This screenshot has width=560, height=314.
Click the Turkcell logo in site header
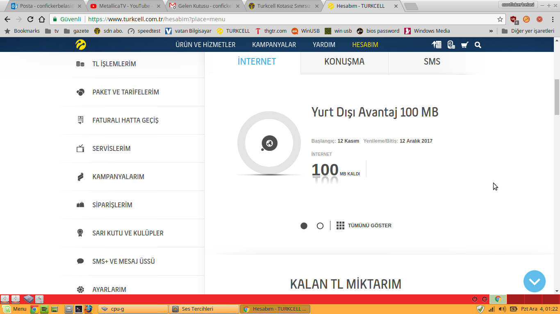(x=81, y=45)
